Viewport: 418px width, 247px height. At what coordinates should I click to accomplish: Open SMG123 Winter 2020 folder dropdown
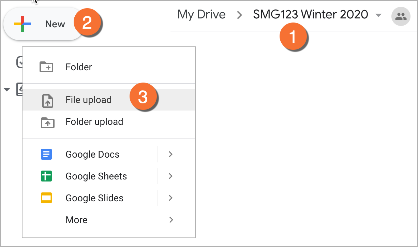[378, 15]
